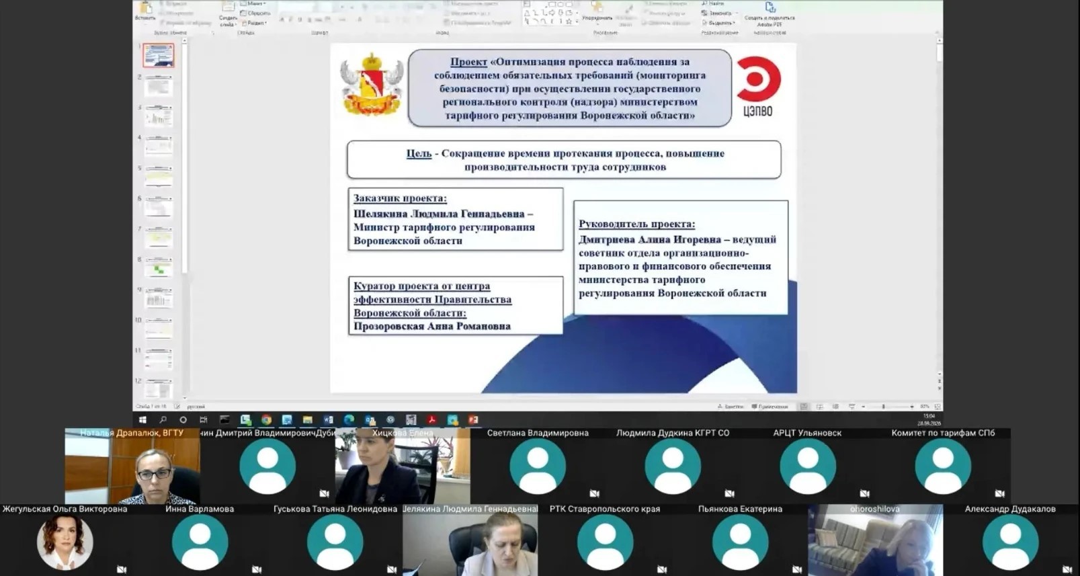This screenshot has height=576, width=1080.
Task: Open New Slide (Создать слайд) dropdown
Action: click(x=228, y=21)
